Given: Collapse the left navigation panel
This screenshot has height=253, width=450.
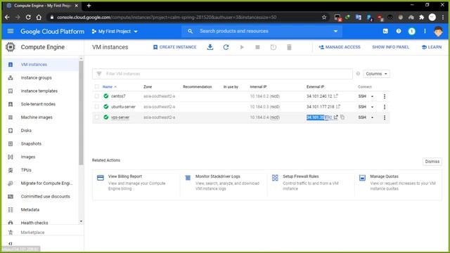Looking at the screenshot, I should click(x=11, y=243).
